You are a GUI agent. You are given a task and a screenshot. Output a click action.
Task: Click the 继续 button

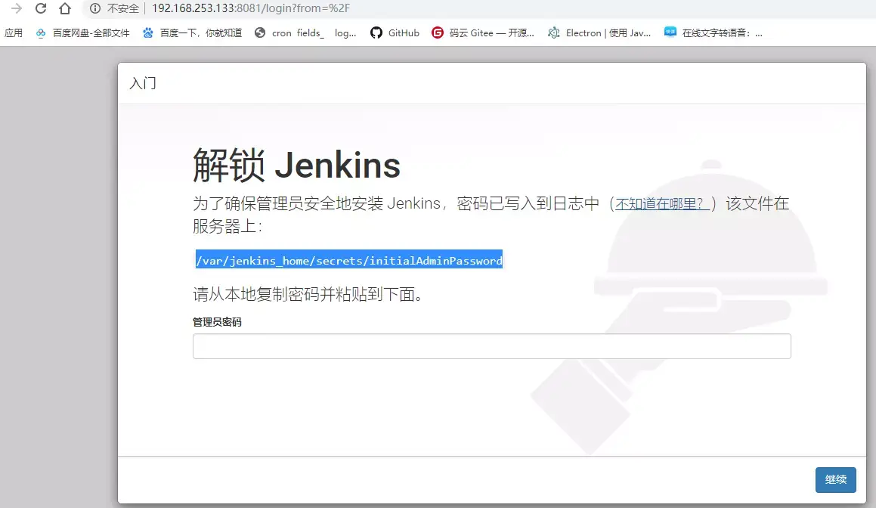coord(835,479)
